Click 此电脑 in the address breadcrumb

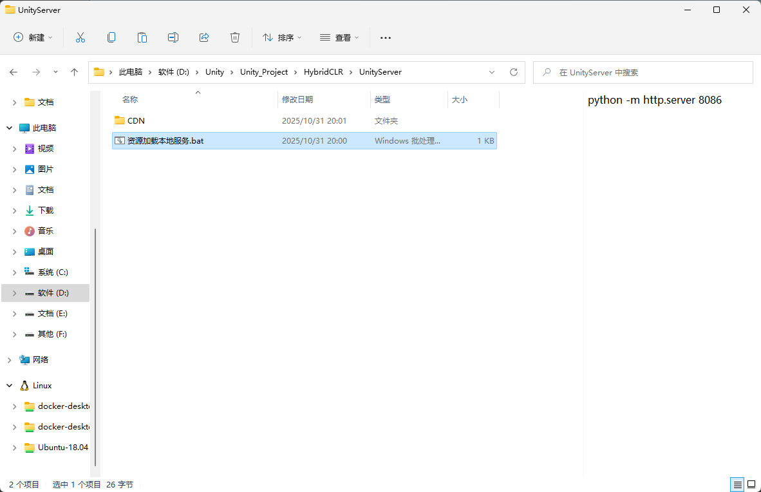point(131,72)
